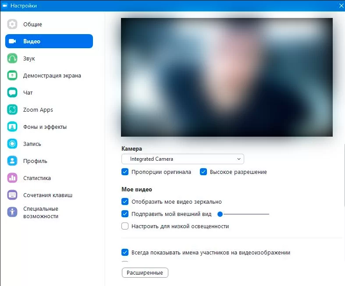Switch to the Чат settings section
The width and height of the screenshot is (345, 286).
tap(49, 92)
